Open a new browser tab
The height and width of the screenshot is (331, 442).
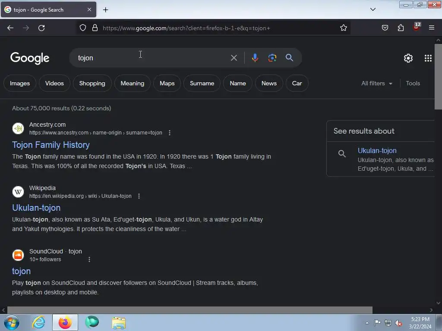(x=105, y=10)
